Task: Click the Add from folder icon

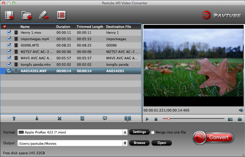Action: (x=27, y=15)
